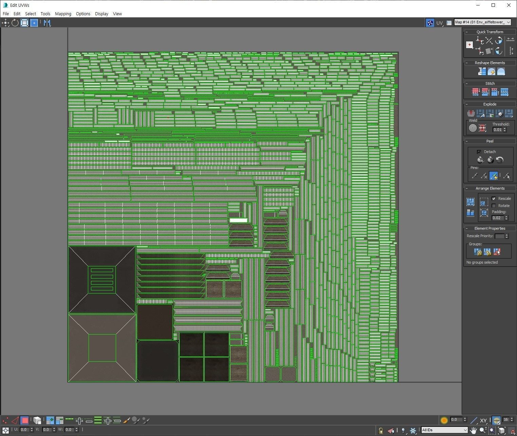Viewport: 517px width, 436px height.
Task: Open the Options menu
Action: click(x=83, y=14)
